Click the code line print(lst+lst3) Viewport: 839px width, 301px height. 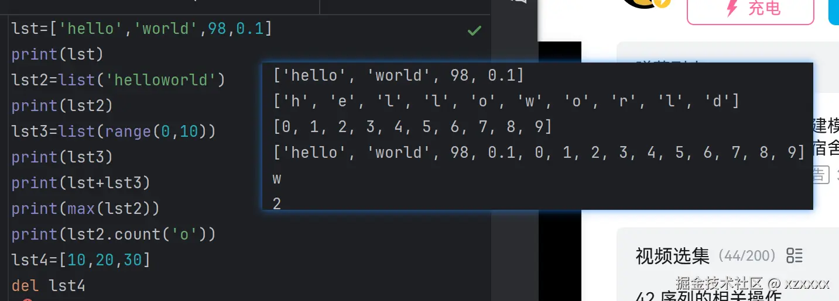[x=81, y=182]
